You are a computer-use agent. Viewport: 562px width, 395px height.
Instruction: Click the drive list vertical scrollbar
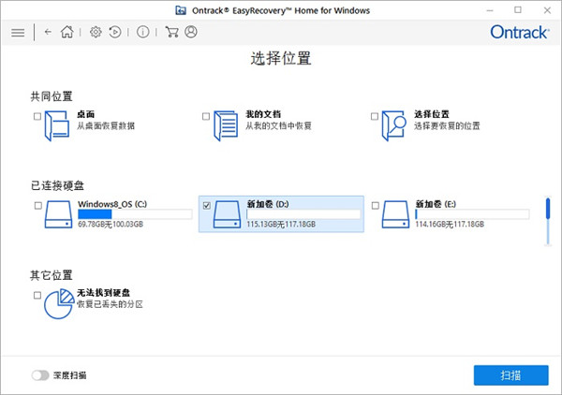tap(548, 221)
